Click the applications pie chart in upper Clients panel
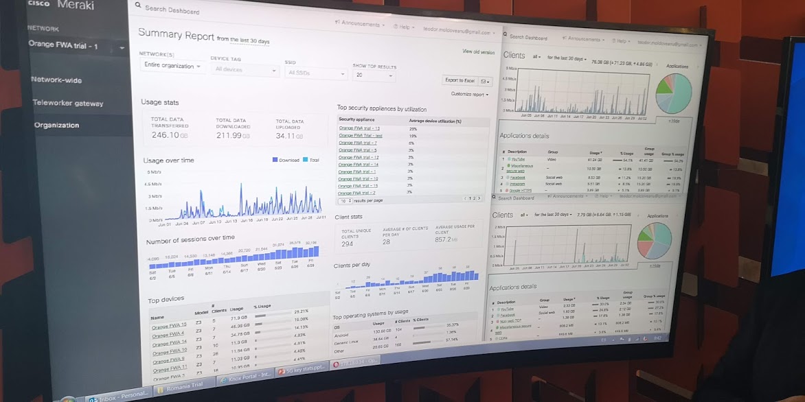805x402 pixels. click(x=674, y=93)
